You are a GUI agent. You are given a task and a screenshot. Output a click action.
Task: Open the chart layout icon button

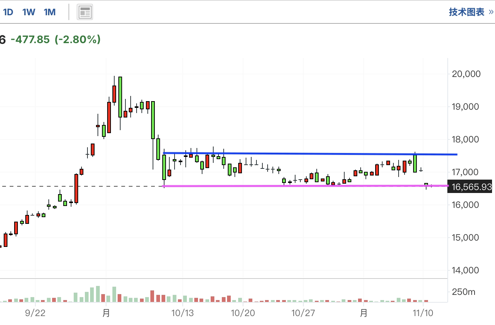pyautogui.click(x=85, y=13)
